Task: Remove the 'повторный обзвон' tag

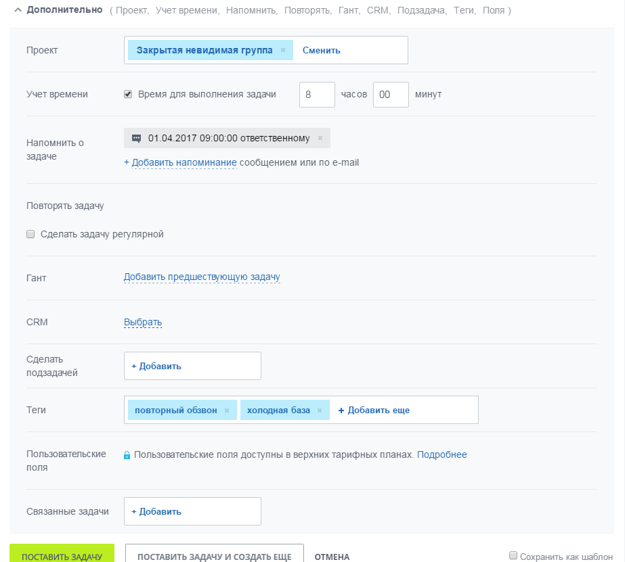Action: 227,411
